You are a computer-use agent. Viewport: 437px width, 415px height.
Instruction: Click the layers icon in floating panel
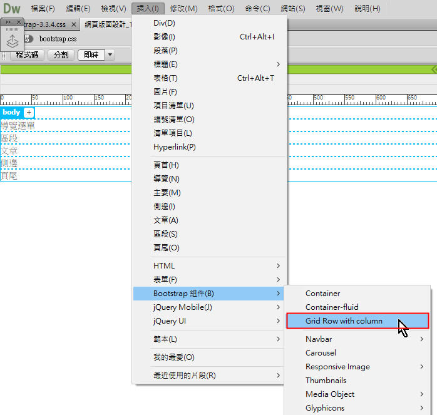[13, 41]
